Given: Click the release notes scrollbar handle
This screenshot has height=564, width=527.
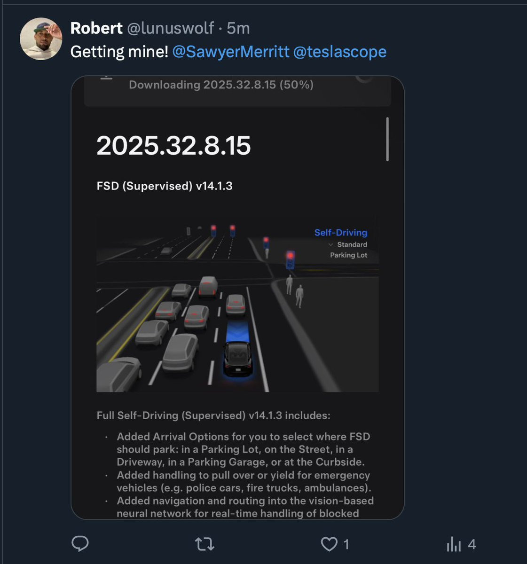Looking at the screenshot, I should click(x=387, y=139).
